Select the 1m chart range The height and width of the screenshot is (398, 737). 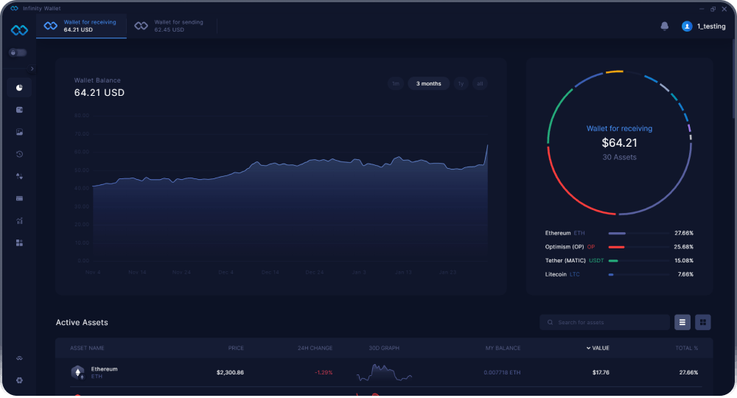(x=396, y=83)
